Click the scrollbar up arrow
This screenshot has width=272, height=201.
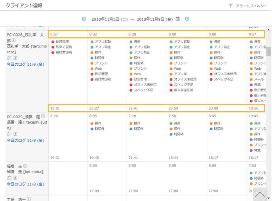coord(268,29)
